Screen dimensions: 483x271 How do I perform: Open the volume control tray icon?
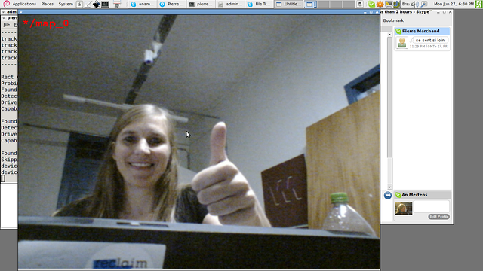[415, 4]
